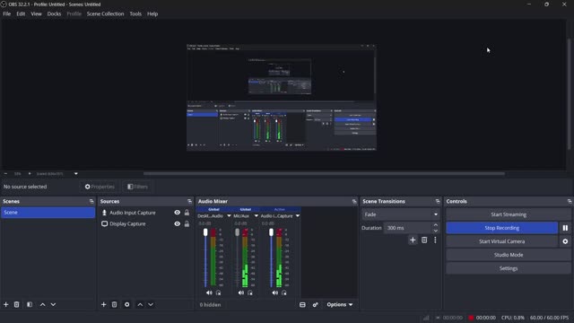Remove selected source with trash icon
574x323 pixels.
pyautogui.click(x=114, y=304)
